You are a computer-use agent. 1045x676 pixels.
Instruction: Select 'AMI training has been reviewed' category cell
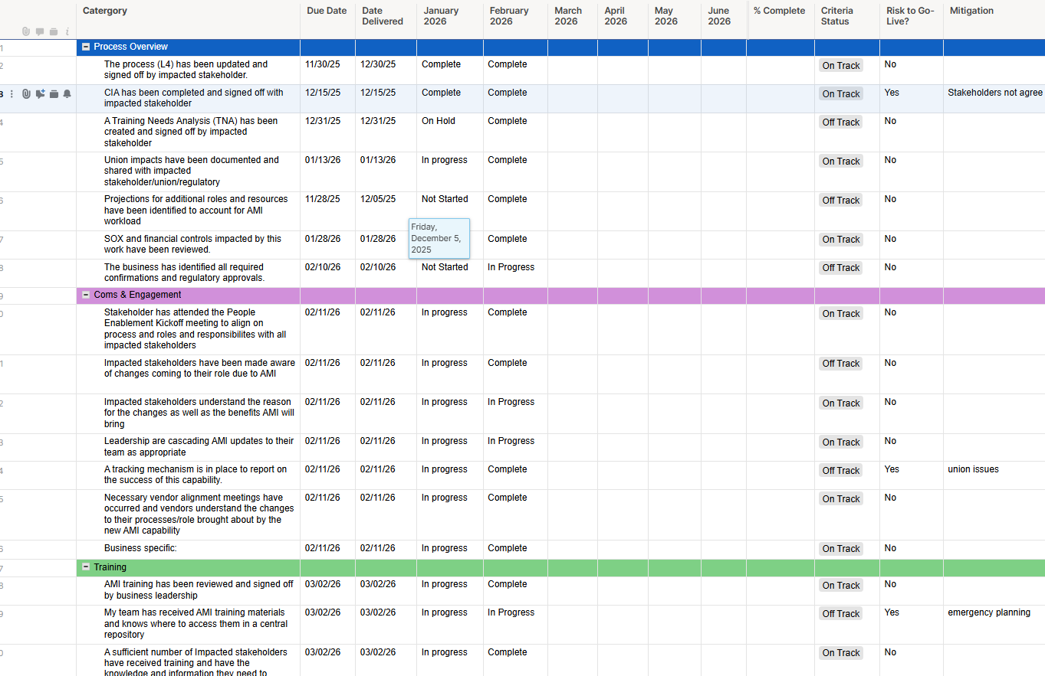pyautogui.click(x=188, y=591)
